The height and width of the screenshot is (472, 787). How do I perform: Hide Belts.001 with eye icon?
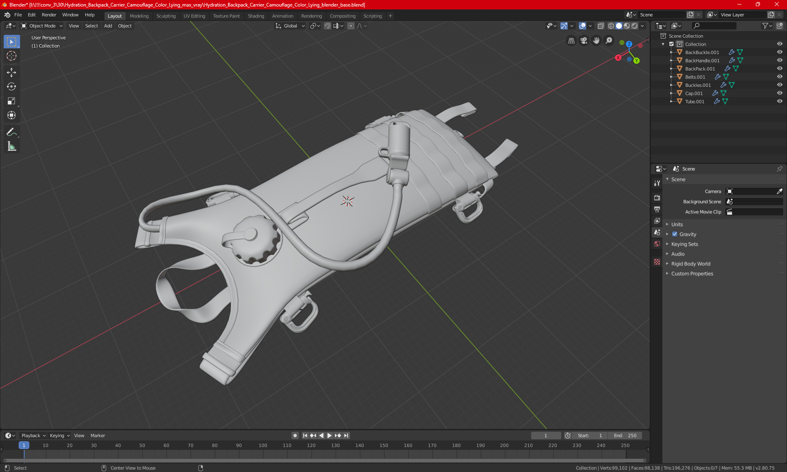(x=780, y=77)
